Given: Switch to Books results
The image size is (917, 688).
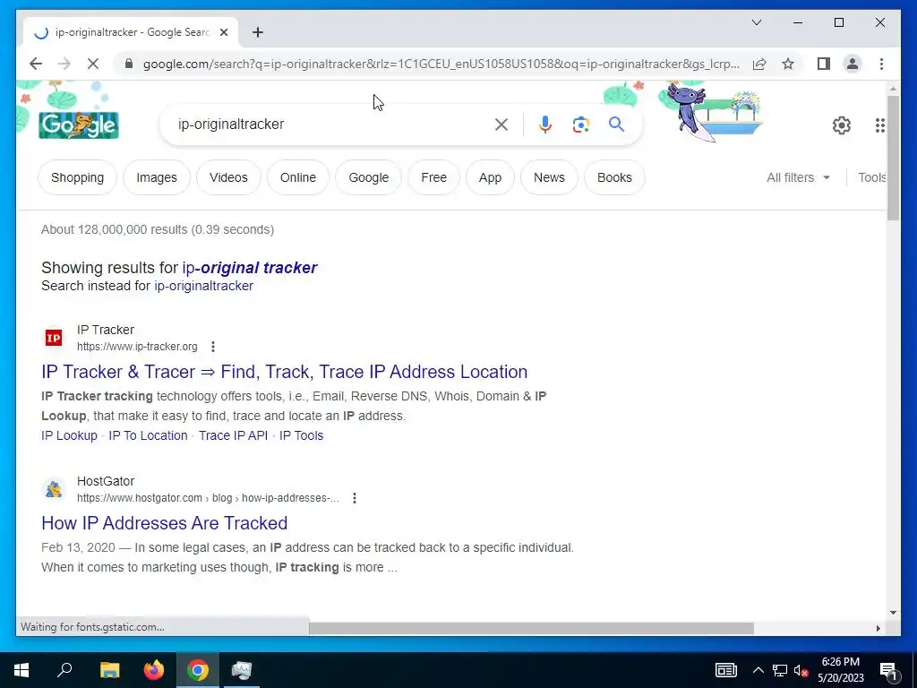Looking at the screenshot, I should click(614, 177).
